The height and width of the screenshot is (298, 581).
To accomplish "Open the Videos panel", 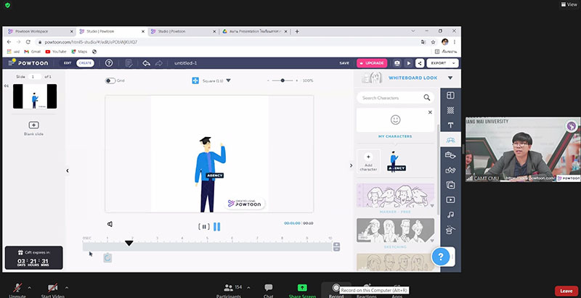I will [450, 199].
